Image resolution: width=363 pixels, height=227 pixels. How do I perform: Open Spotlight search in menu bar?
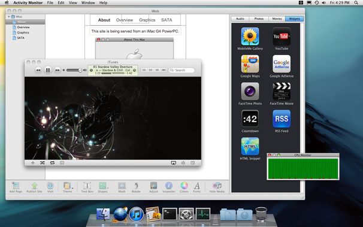[356, 3]
